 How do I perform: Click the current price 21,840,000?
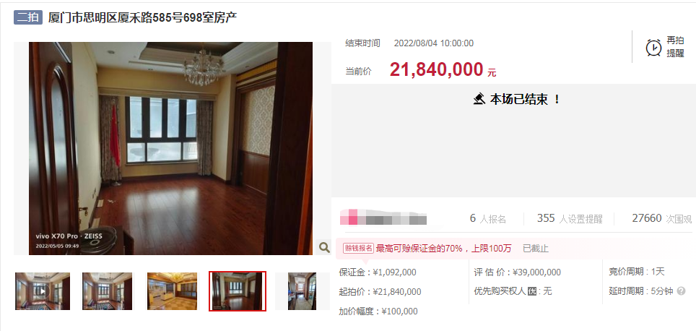point(436,70)
